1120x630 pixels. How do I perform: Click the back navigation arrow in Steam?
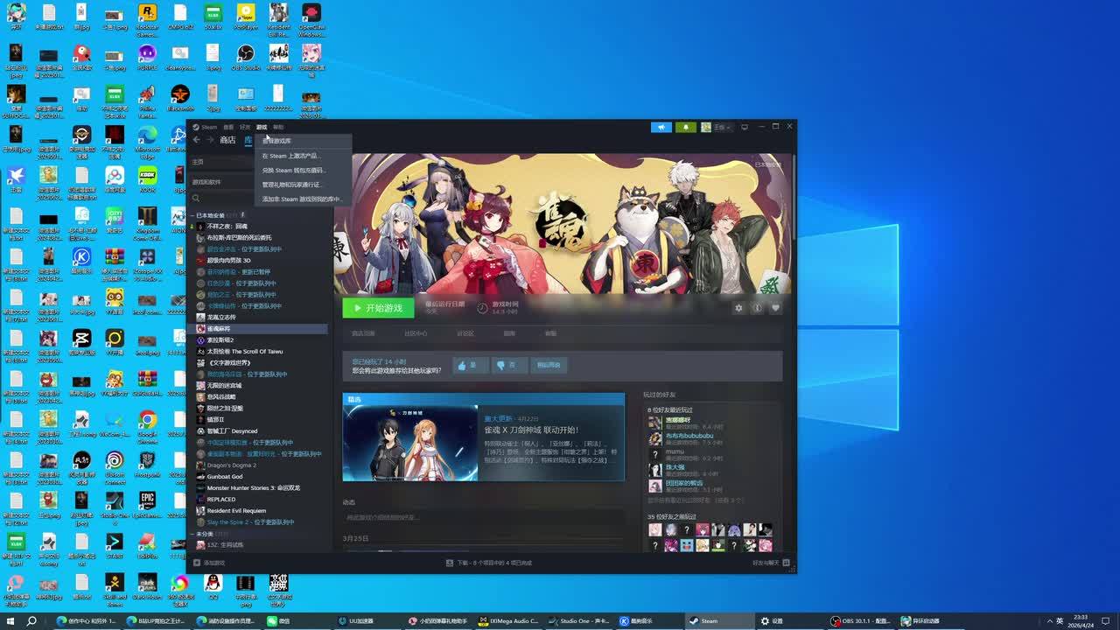(x=197, y=140)
